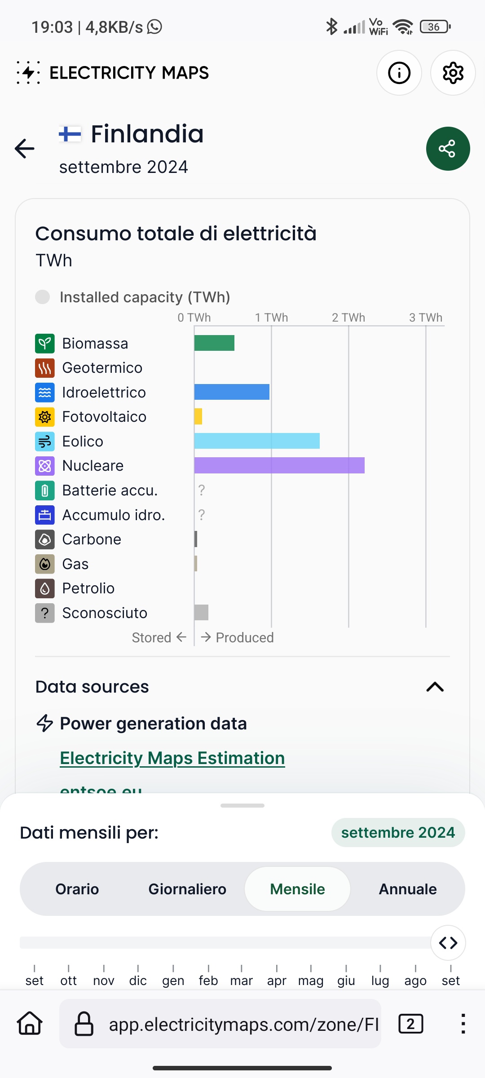Tap the Biomassa leaf icon

45,344
